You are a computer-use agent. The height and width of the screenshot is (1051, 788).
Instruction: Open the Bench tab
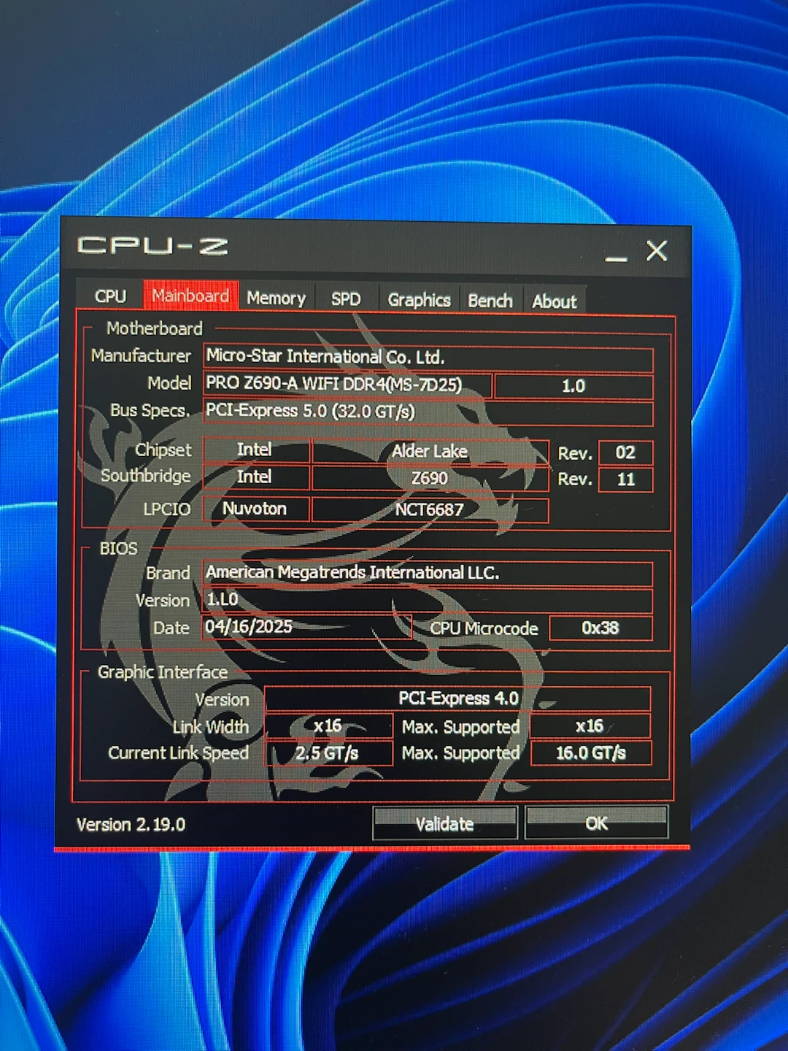[490, 301]
